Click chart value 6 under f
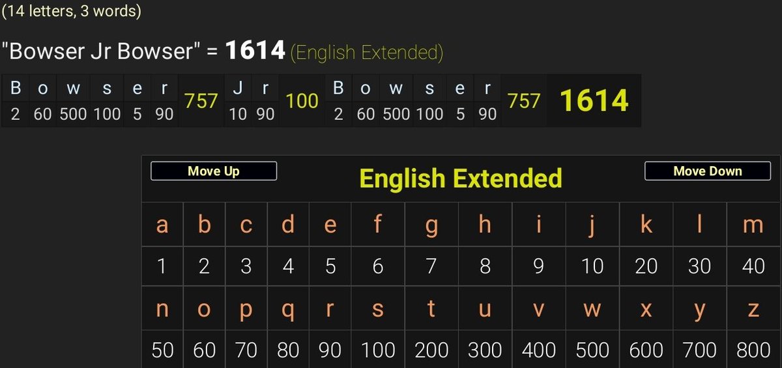 pos(378,266)
